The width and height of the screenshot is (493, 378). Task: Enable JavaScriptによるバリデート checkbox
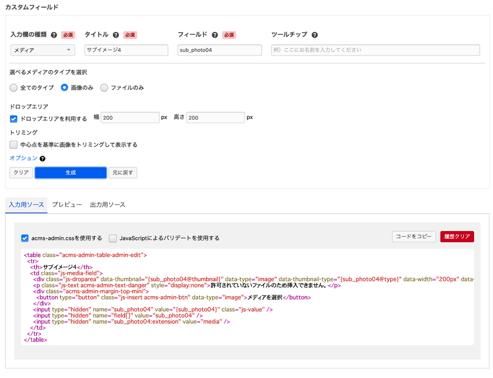tap(113, 238)
